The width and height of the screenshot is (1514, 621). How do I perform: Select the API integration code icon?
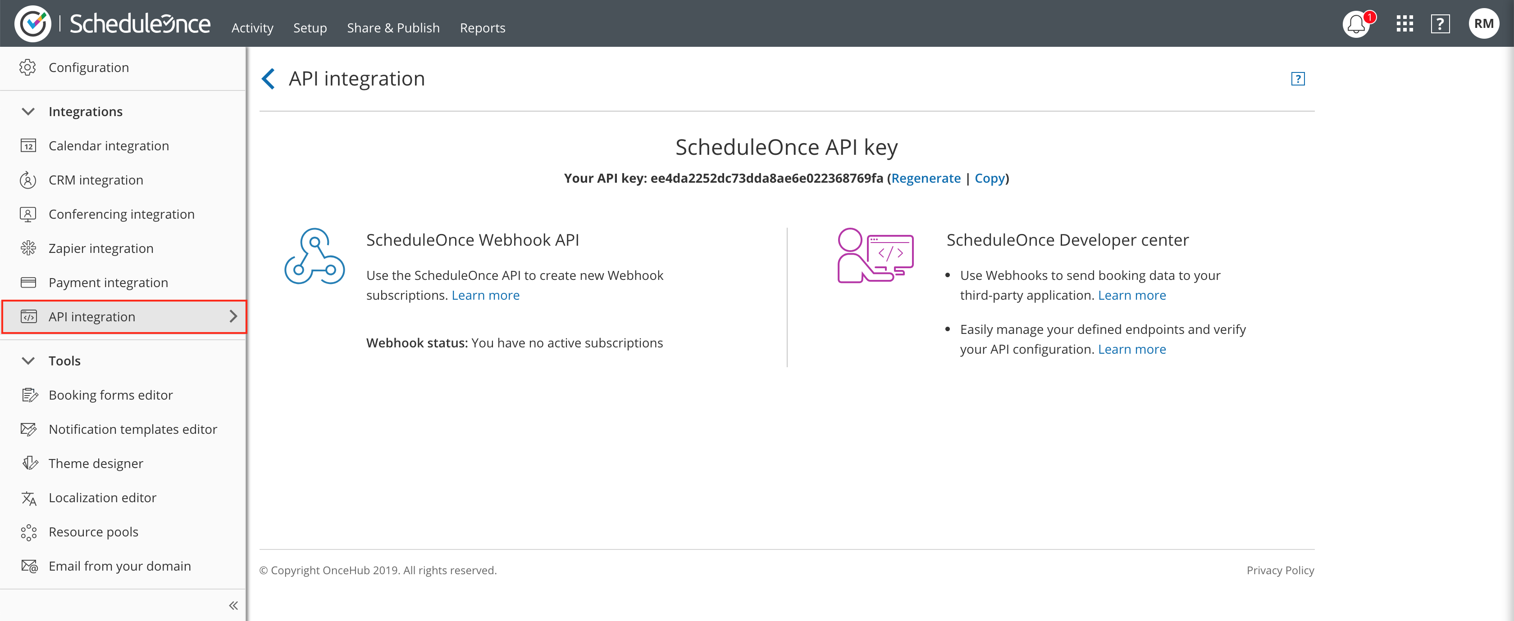[x=29, y=316]
